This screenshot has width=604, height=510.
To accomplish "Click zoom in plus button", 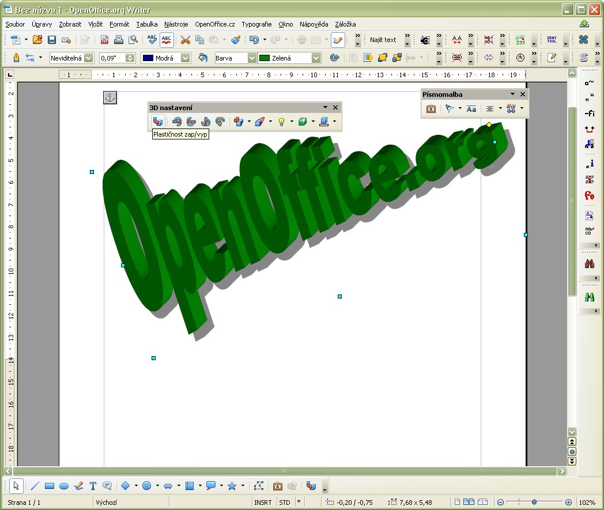I will coord(568,502).
